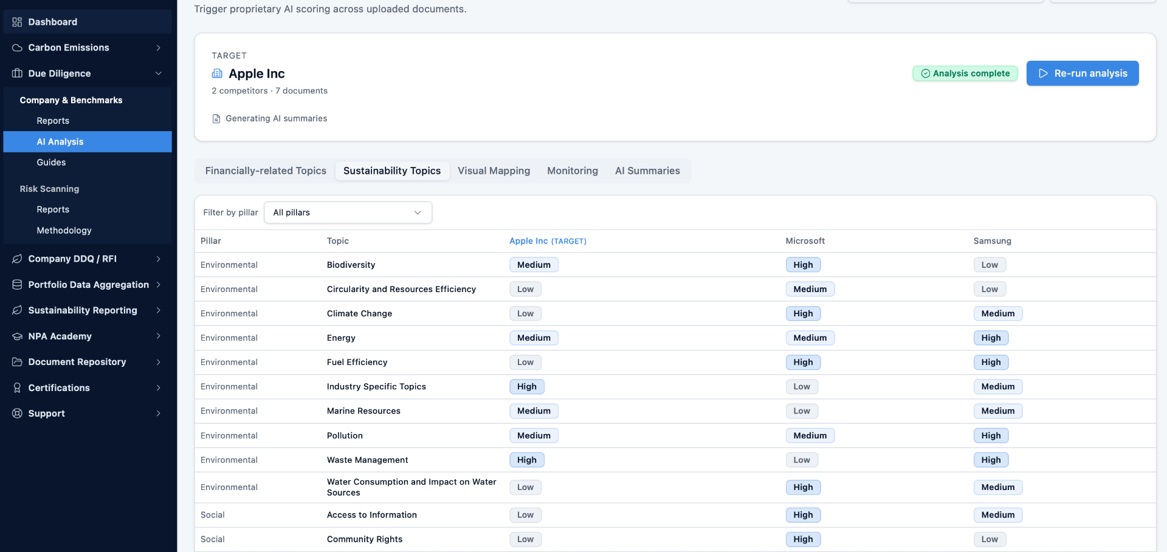Select AI Analysis in the sidebar

88,141
